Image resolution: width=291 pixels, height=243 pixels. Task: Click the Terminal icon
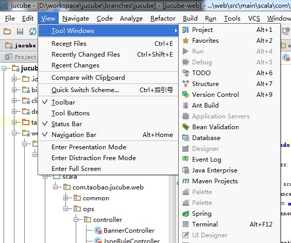[185, 224]
